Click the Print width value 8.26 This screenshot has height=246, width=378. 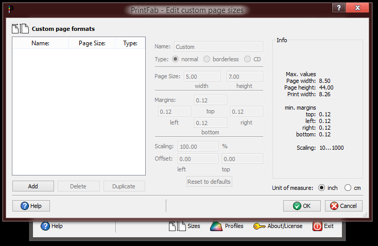324,95
